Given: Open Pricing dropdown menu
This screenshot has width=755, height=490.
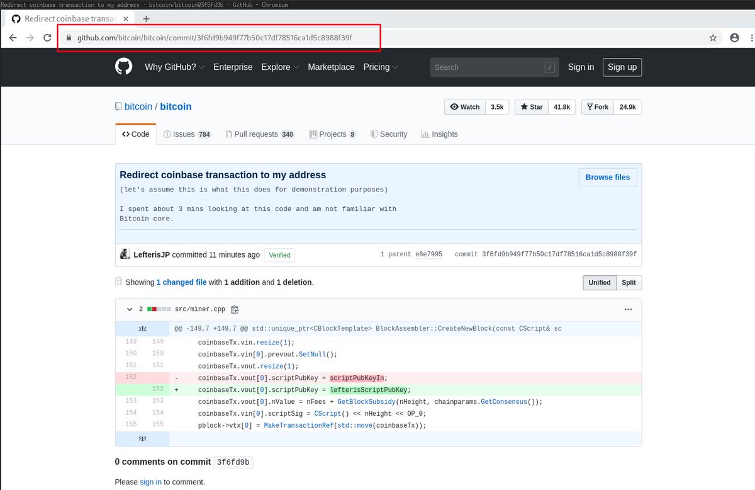Looking at the screenshot, I should coord(381,67).
